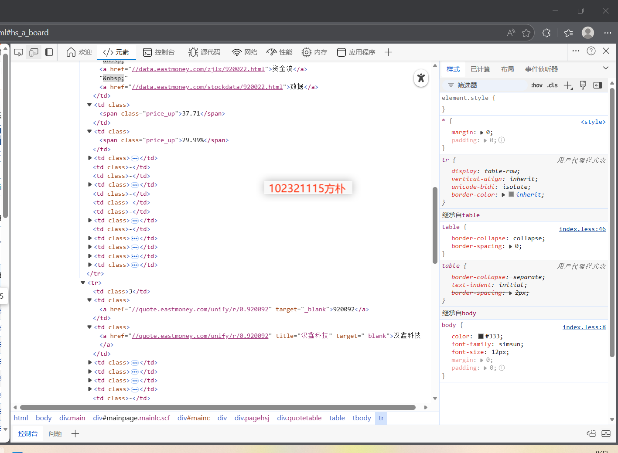Add new style rule plus icon
Image resolution: width=618 pixels, height=453 pixels.
(x=568, y=85)
